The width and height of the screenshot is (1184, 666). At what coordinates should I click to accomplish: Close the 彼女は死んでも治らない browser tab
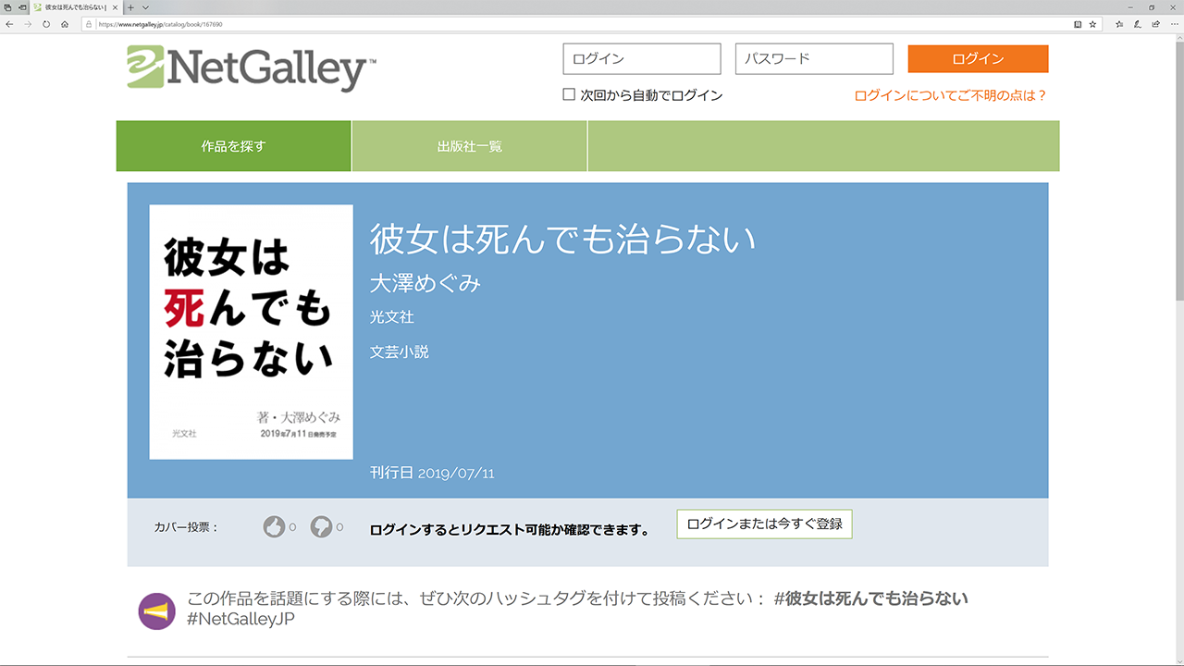(115, 7)
